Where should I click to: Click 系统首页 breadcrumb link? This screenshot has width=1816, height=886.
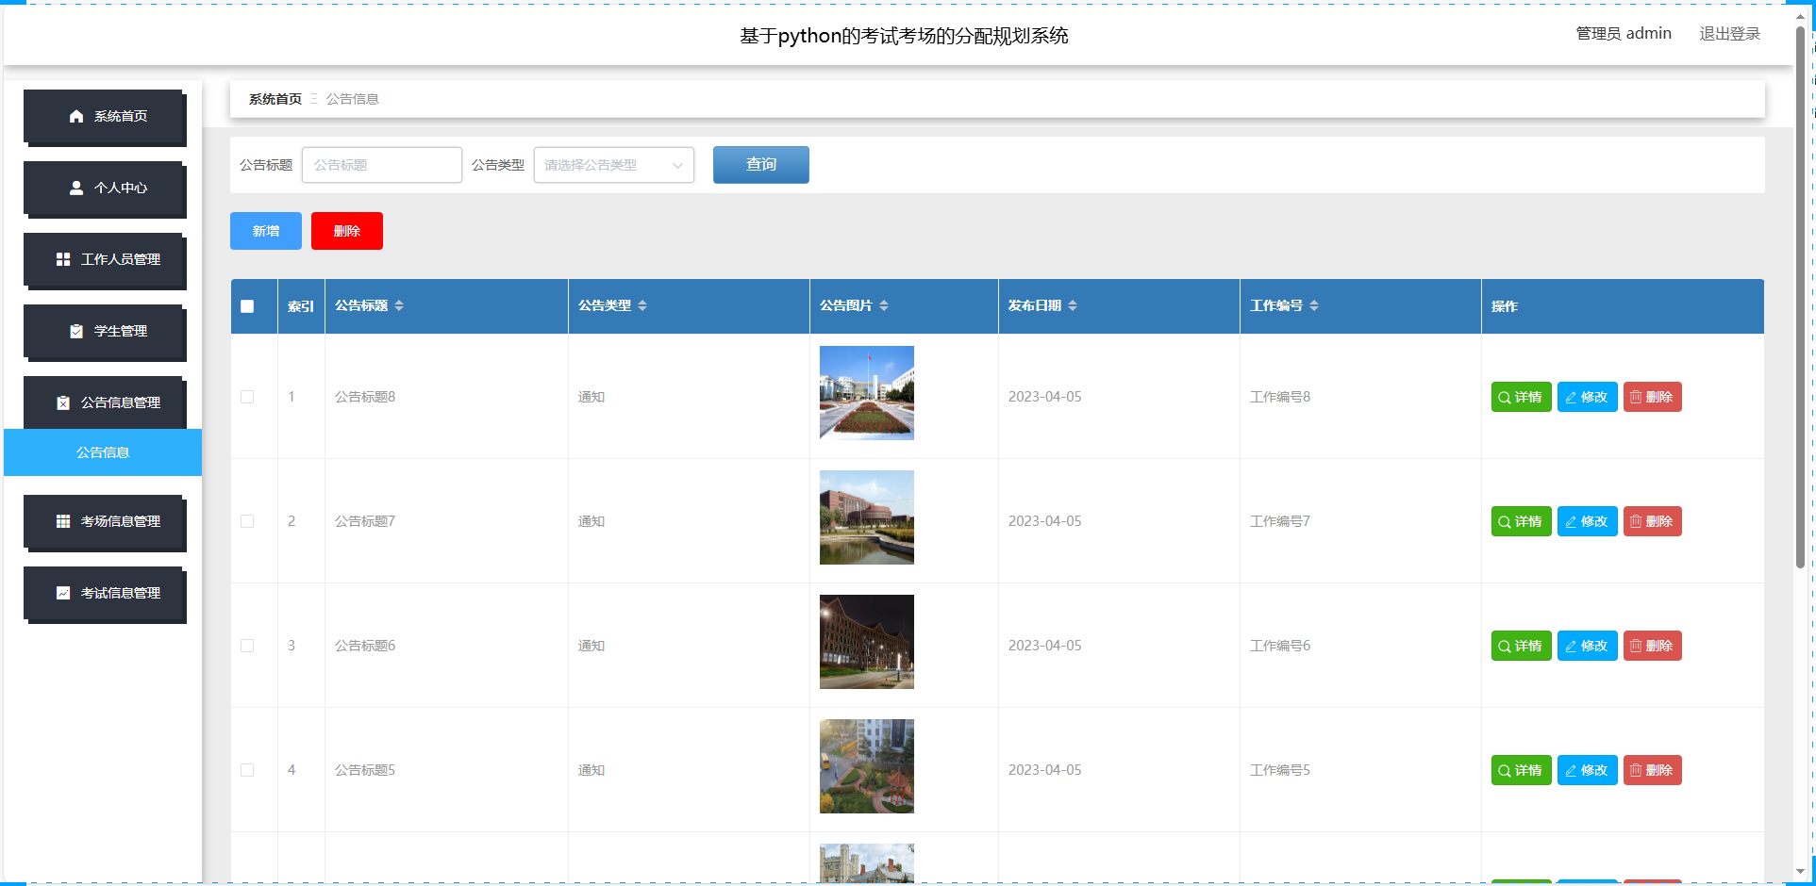(275, 99)
